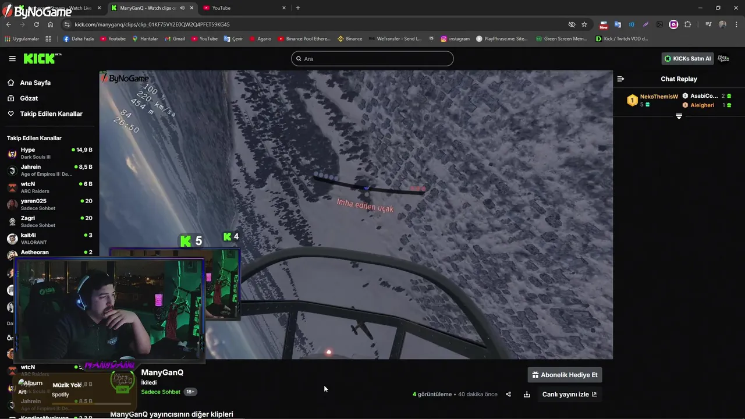Open the Kick hamburger sidebar menu
745x419 pixels.
click(12, 59)
